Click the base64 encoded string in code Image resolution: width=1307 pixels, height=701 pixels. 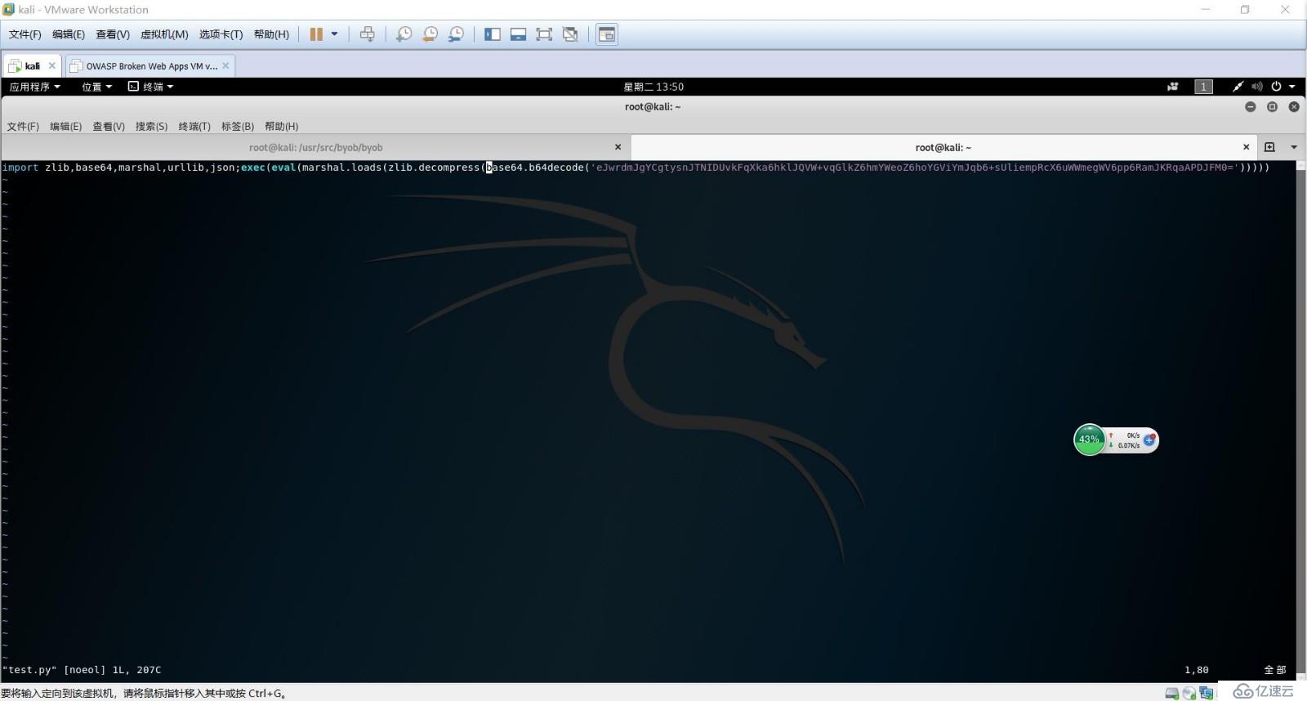pyautogui.click(x=914, y=167)
